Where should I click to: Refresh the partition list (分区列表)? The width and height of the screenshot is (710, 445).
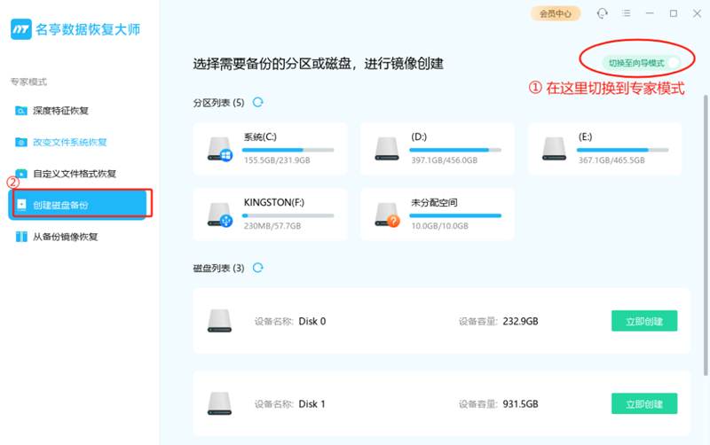tap(257, 102)
